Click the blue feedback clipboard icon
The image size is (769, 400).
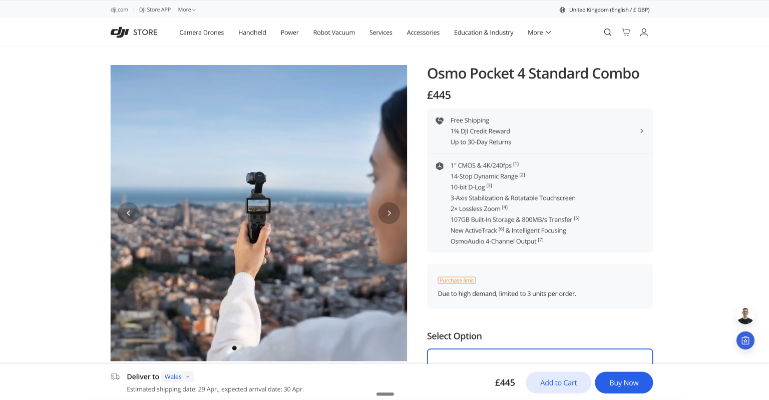pos(745,340)
